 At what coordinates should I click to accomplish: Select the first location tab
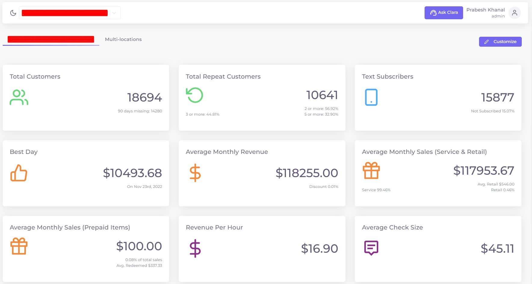click(51, 39)
